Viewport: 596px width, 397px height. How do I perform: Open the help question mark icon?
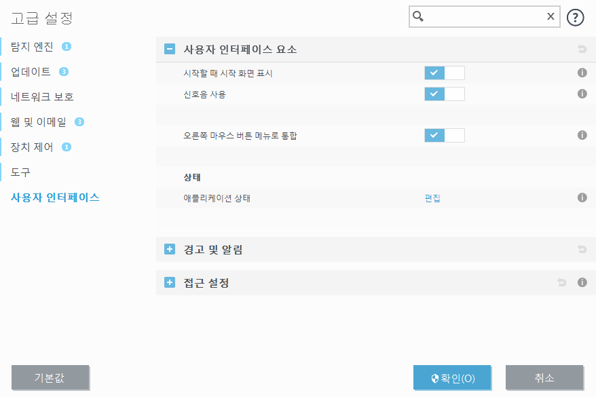pos(575,16)
